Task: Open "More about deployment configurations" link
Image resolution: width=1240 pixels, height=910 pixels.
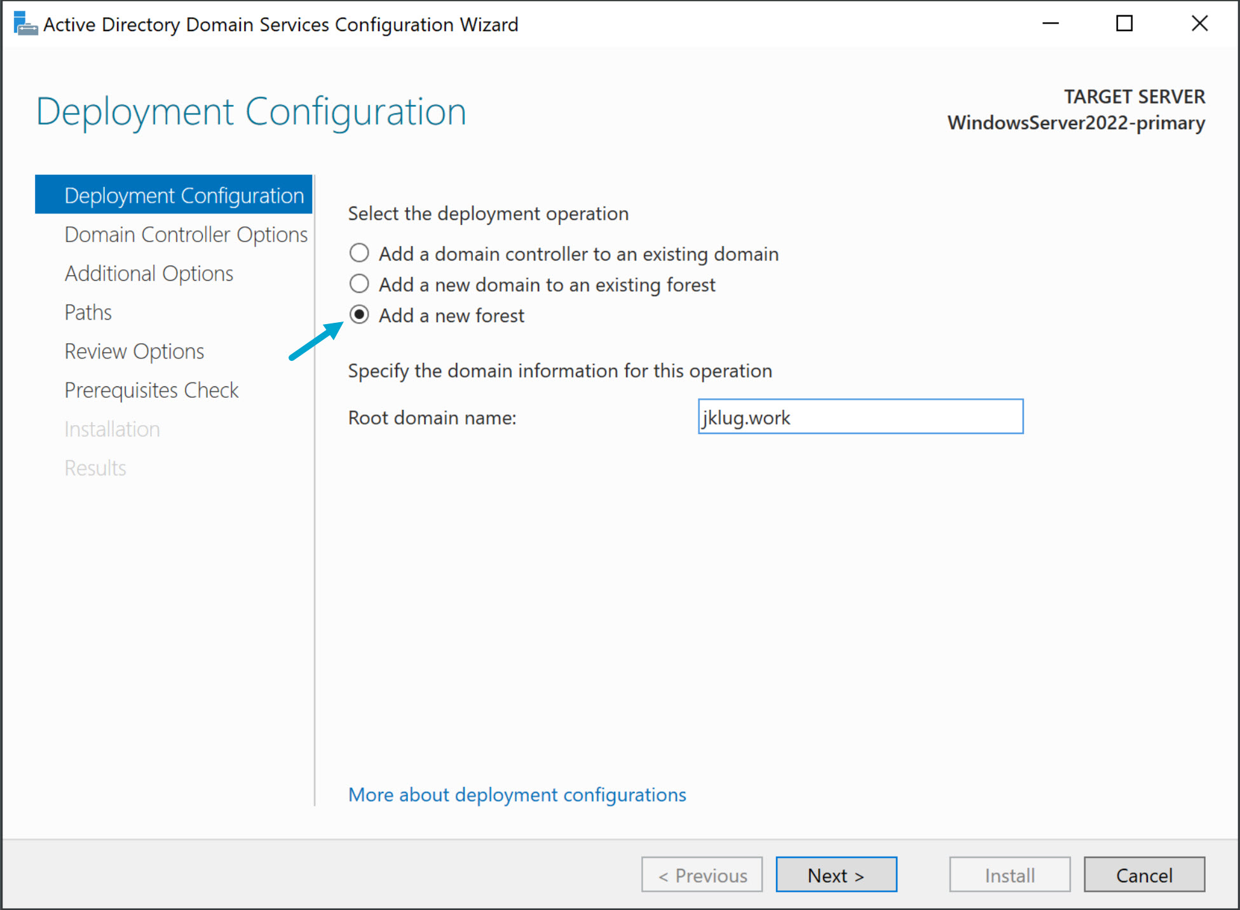Action: [517, 794]
